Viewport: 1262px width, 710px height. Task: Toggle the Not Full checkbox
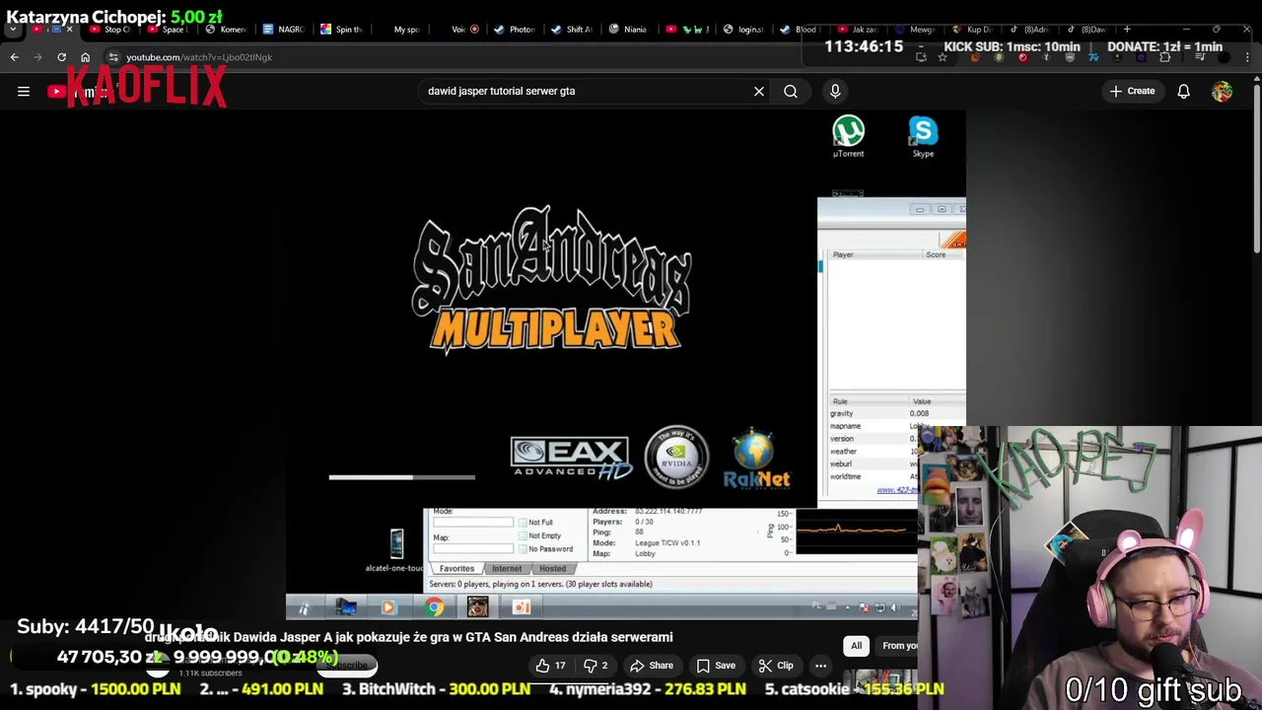pyautogui.click(x=522, y=523)
